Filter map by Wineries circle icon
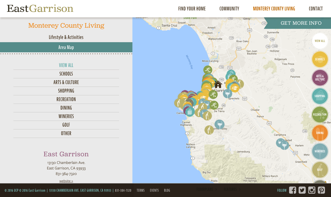 pos(320,151)
